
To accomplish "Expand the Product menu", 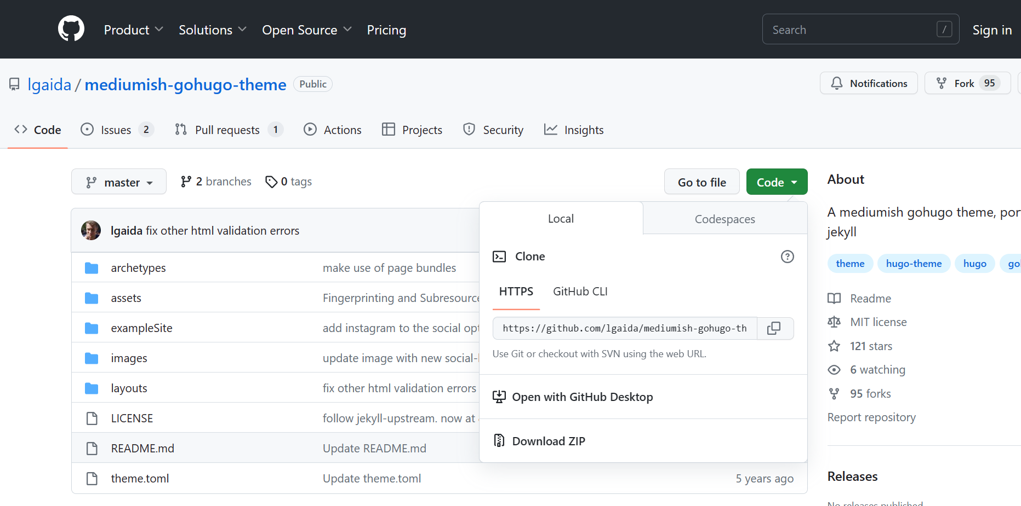I will (133, 30).
